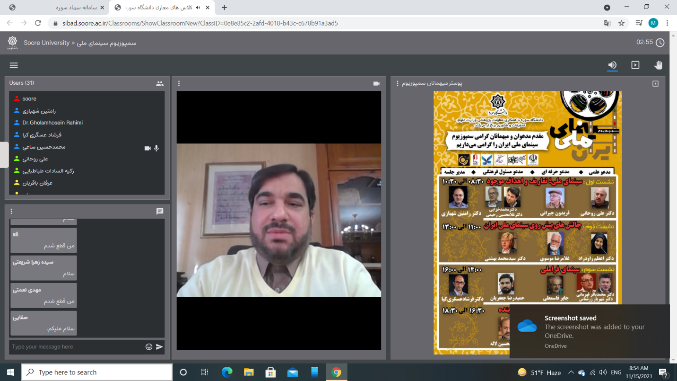The height and width of the screenshot is (381, 677).
Task: Switch to the سامانه سیباد سوره browser tab
Action: tap(56, 8)
